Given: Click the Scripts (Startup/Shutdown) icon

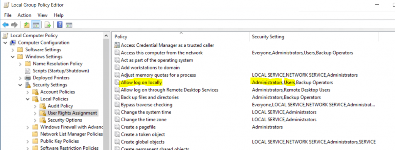Looking at the screenshot, I should pyautogui.click(x=28, y=71).
